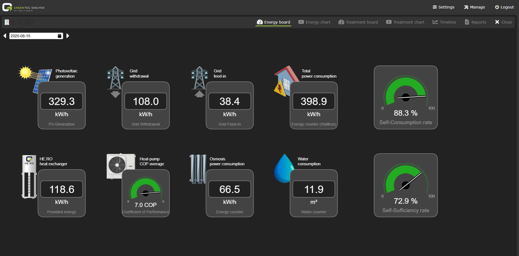Open the Settings menu
This screenshot has width=519, height=256.
443,7
